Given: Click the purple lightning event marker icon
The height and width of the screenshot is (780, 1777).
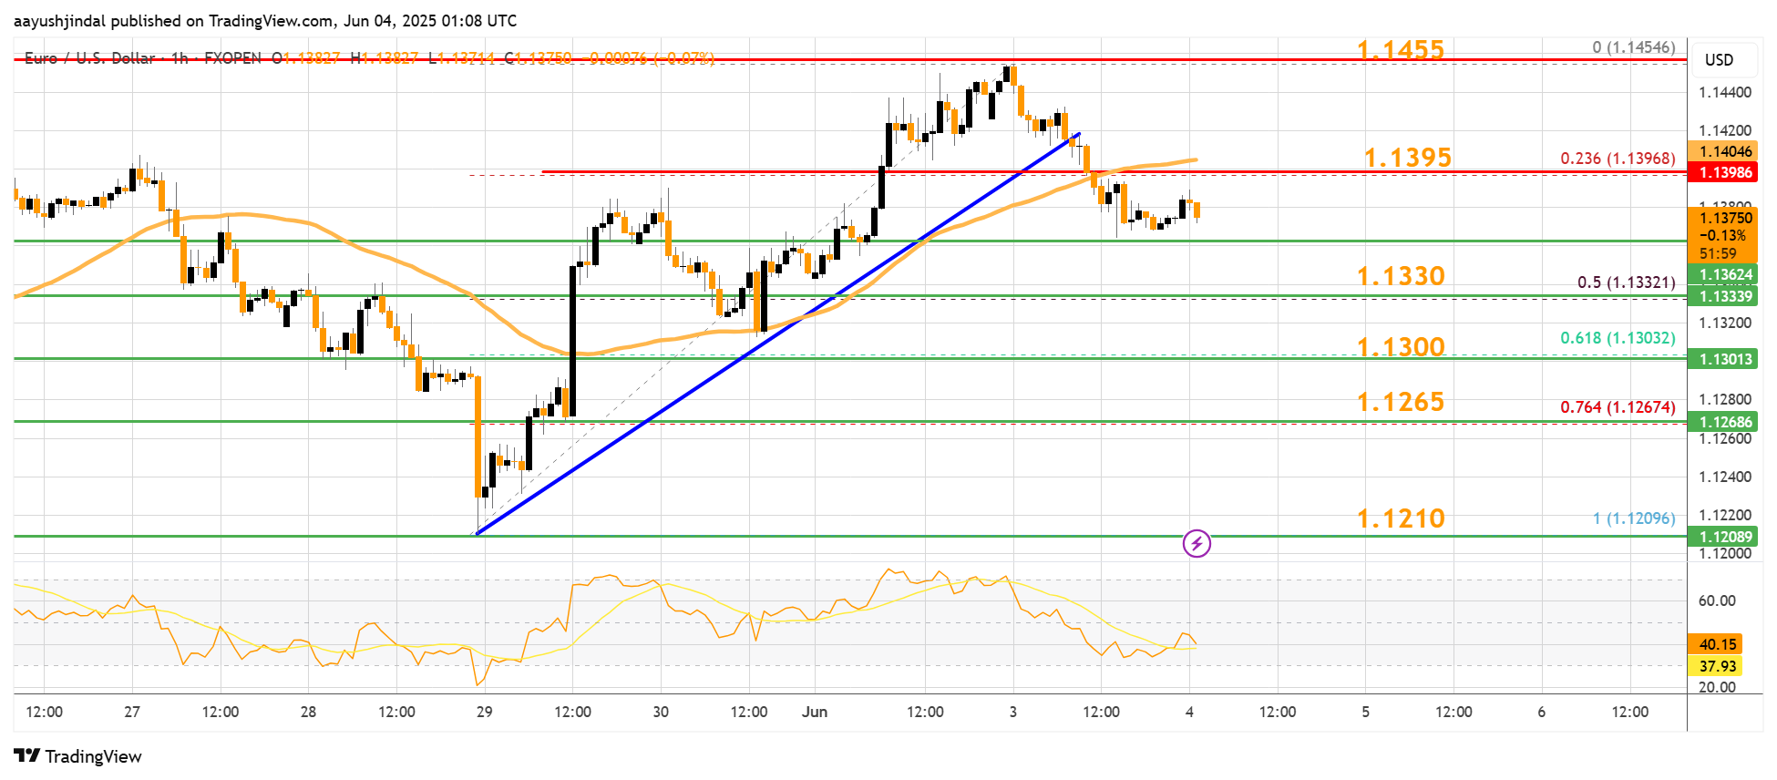Looking at the screenshot, I should click(x=1197, y=544).
